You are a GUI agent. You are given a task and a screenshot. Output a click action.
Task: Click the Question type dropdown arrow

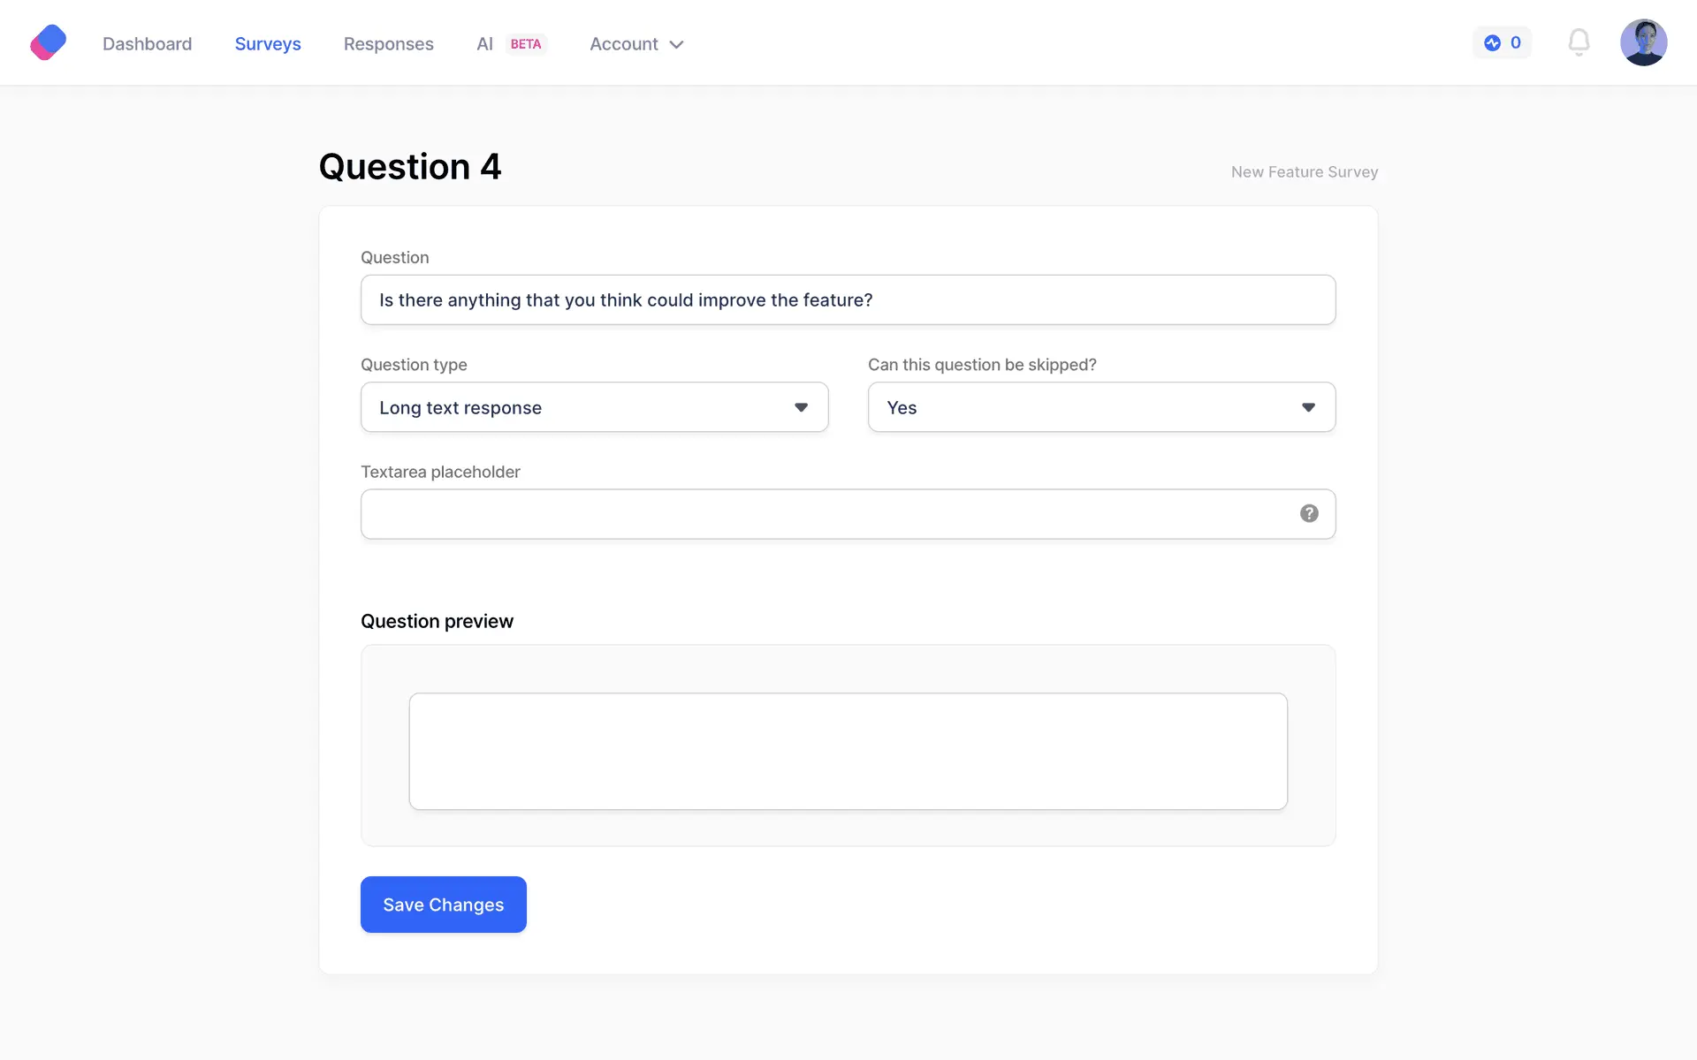click(x=801, y=407)
